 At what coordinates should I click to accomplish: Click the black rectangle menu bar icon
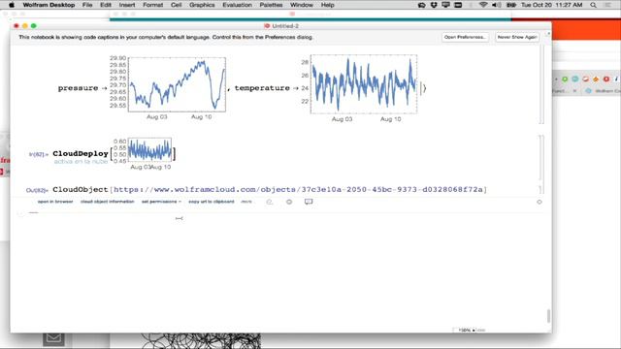tap(458, 5)
